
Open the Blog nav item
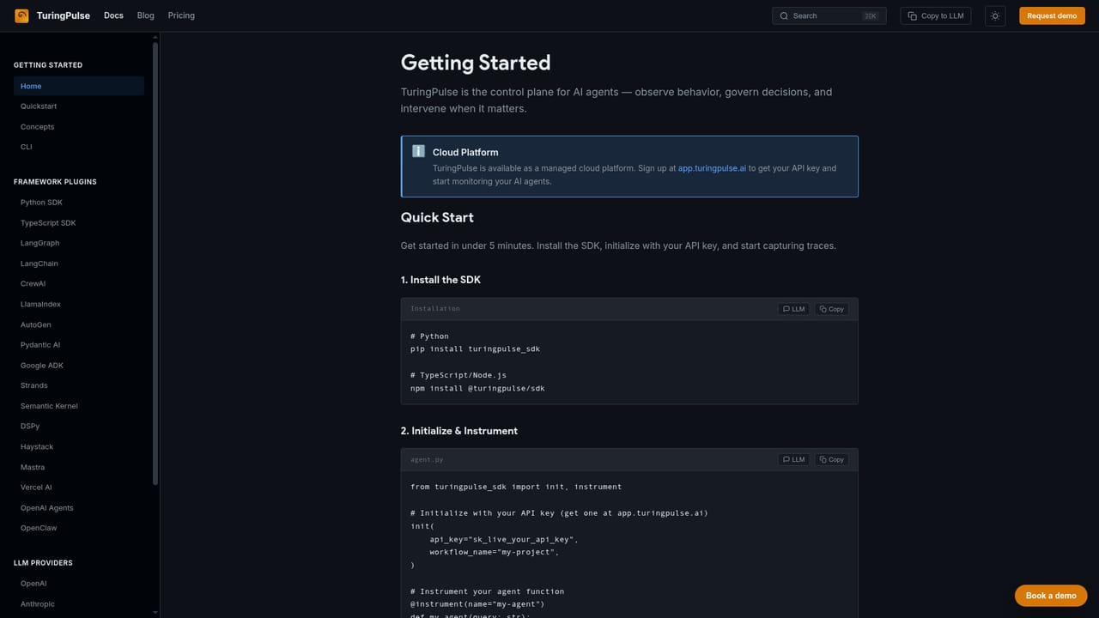(146, 15)
